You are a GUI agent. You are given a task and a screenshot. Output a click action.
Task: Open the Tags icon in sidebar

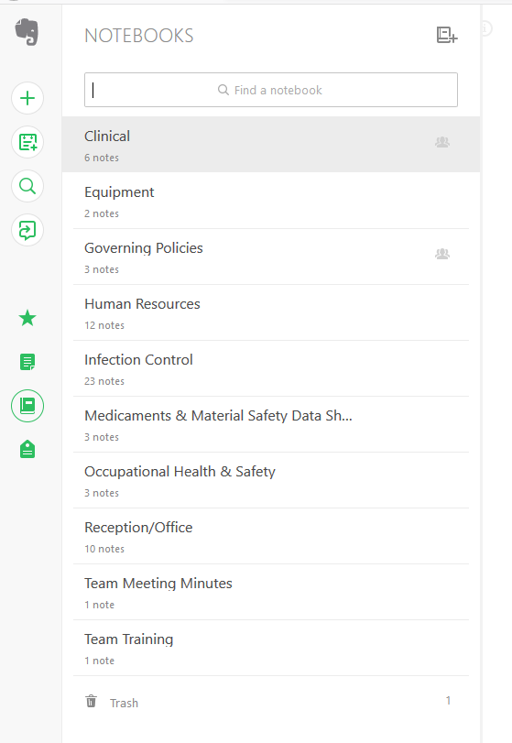pos(27,449)
